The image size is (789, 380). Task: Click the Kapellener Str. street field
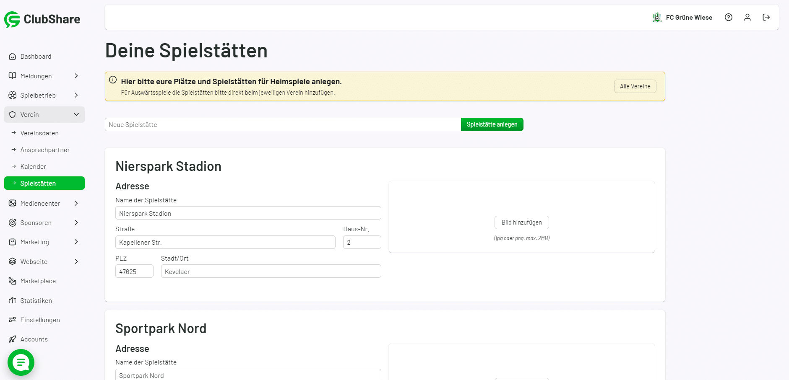(x=225, y=242)
